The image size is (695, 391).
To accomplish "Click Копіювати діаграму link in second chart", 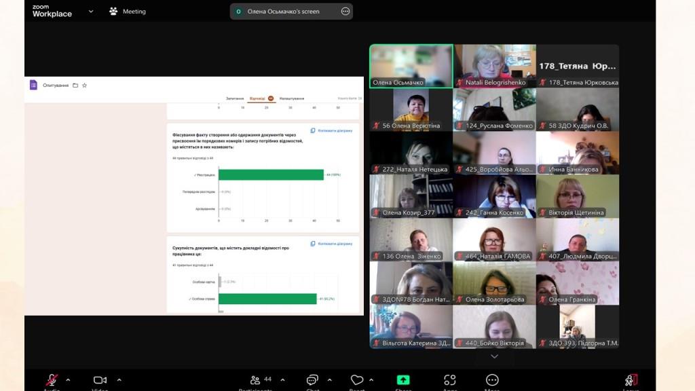I will click(x=335, y=244).
